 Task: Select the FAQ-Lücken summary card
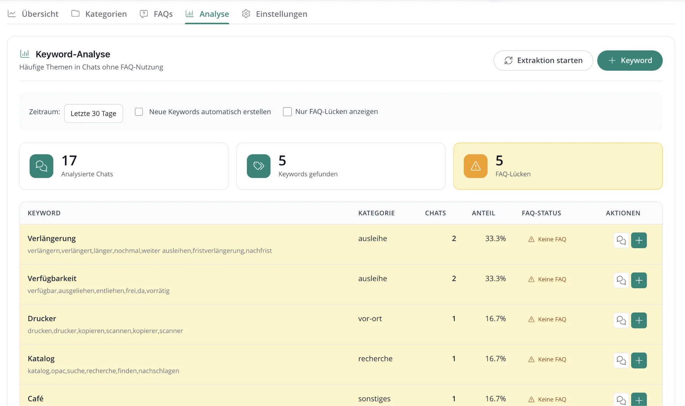[558, 166]
